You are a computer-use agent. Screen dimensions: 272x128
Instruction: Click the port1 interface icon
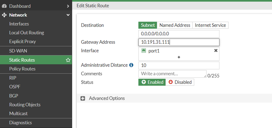pyautogui.click(x=144, y=51)
